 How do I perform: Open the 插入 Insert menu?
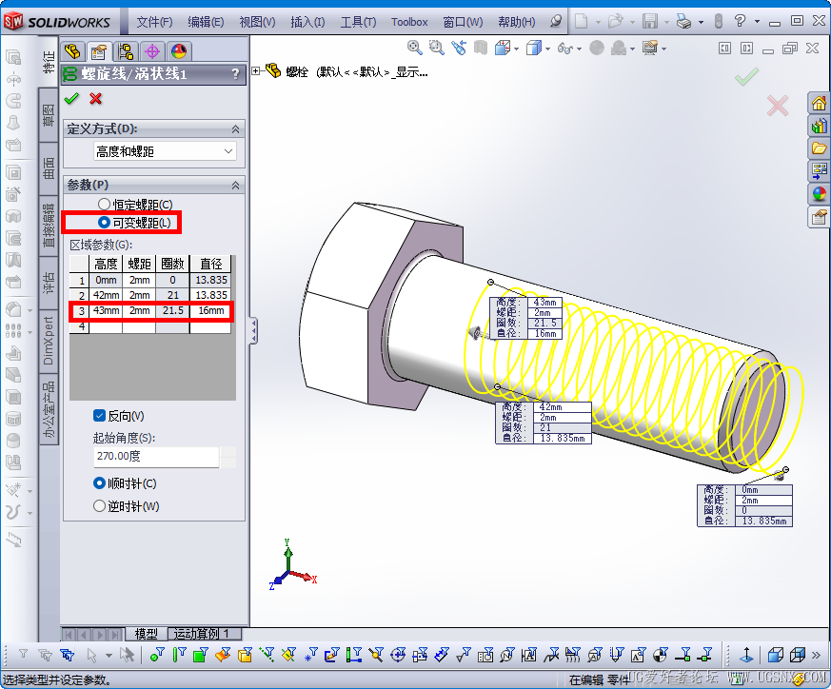(x=307, y=22)
